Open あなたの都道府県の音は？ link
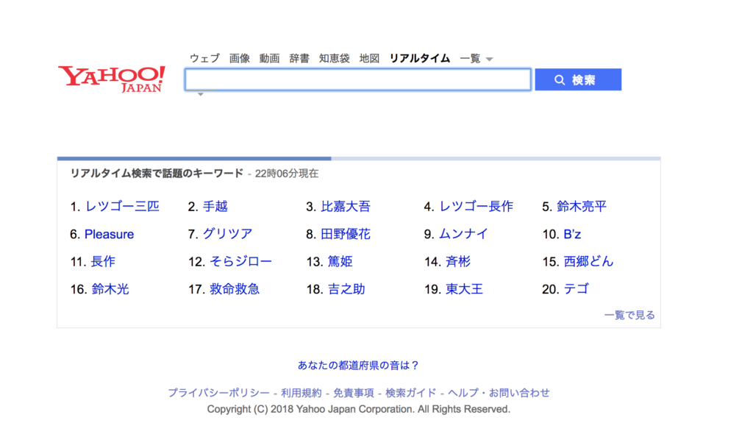 click(x=358, y=366)
